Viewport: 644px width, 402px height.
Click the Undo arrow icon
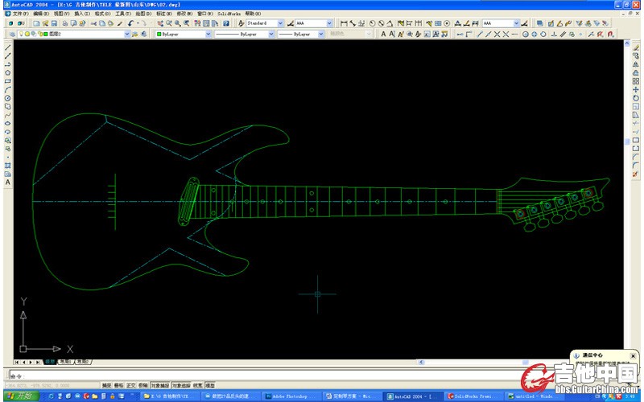[x=130, y=23]
